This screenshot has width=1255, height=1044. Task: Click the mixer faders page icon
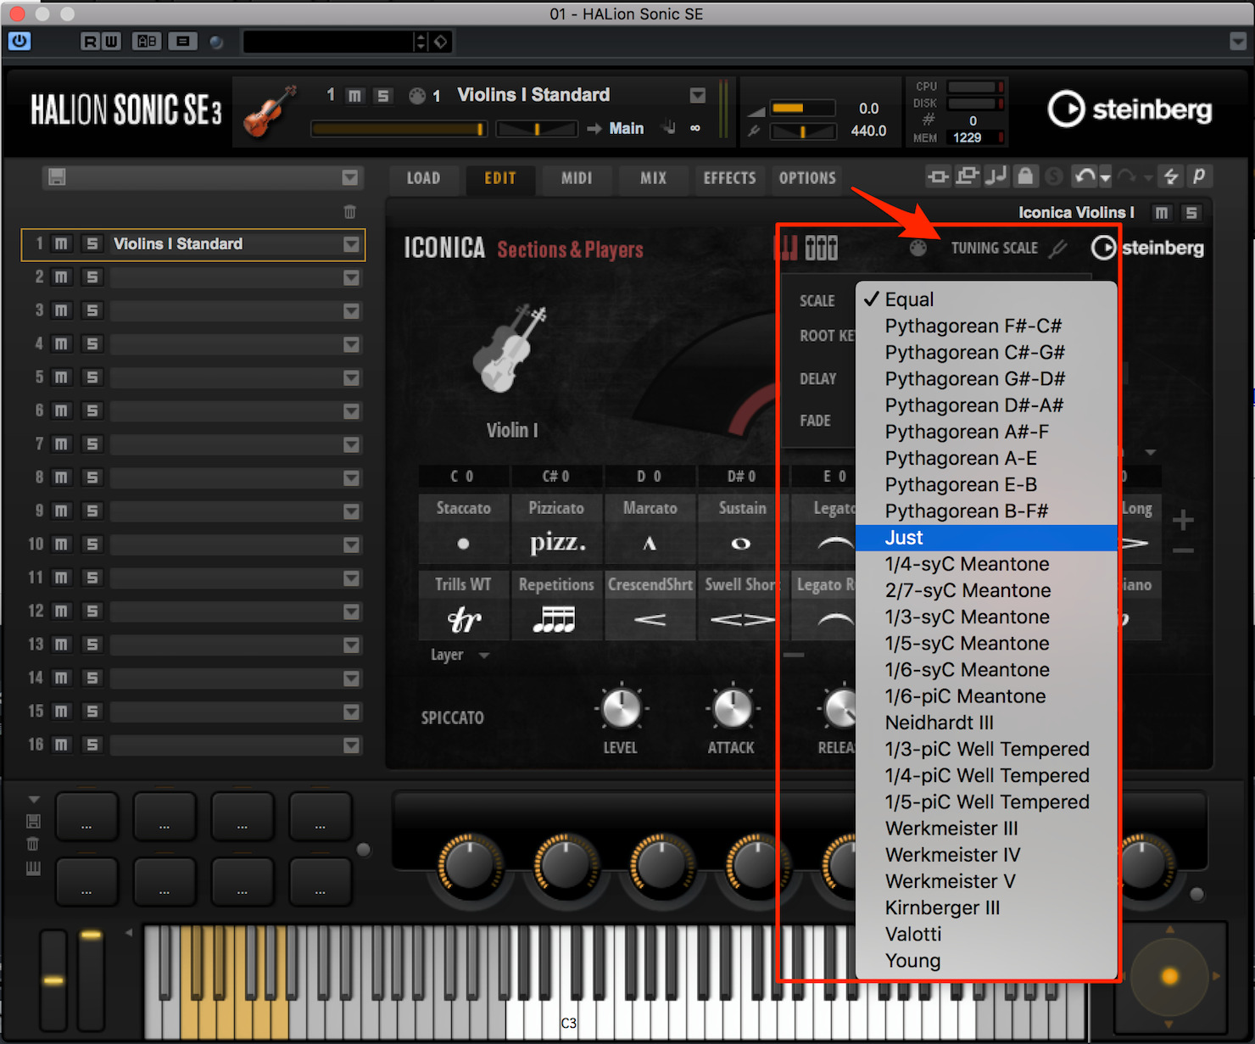point(821,248)
